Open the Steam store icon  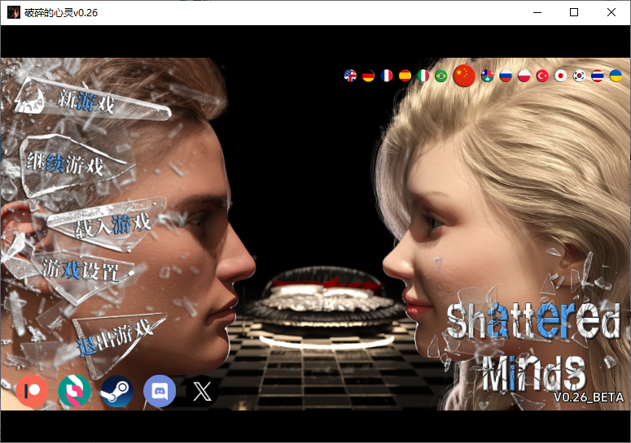117,391
